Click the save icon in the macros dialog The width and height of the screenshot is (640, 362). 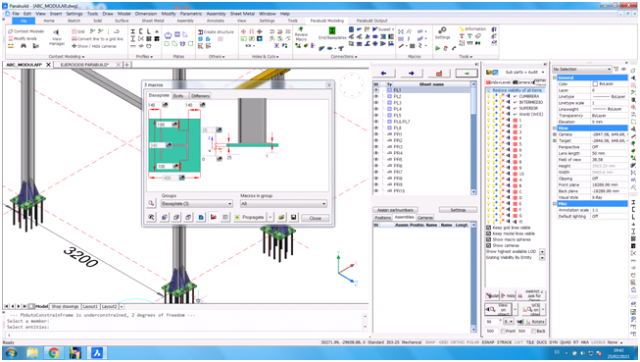(x=293, y=218)
